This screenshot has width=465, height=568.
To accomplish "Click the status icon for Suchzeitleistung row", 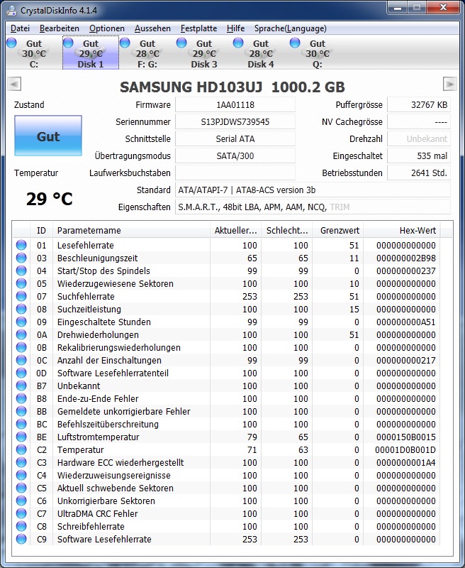I will point(21,309).
